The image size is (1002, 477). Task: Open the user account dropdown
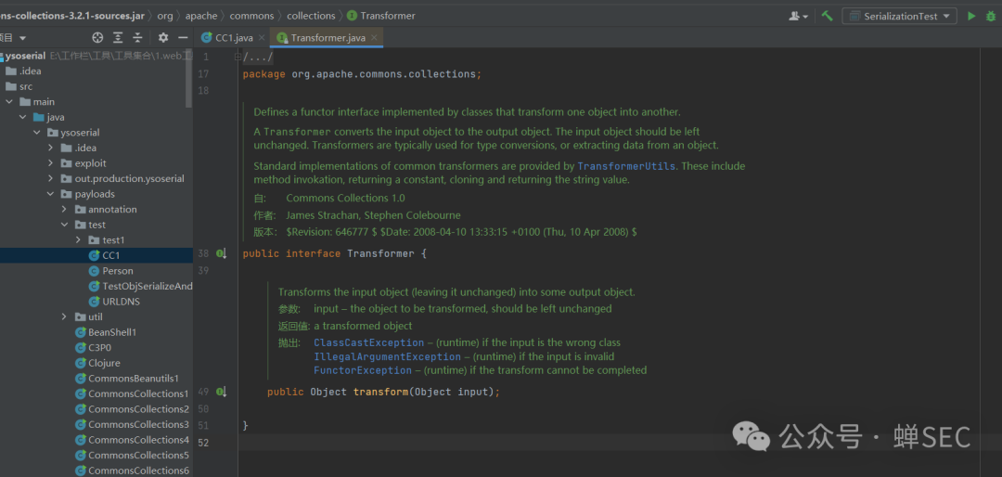point(798,16)
